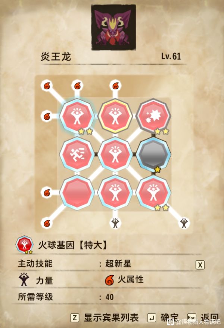Select the yellow-bordered top-center power gene
Screen dimensions: 224x328
(x=115, y=116)
